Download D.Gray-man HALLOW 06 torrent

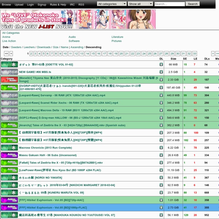coord(161,118)
